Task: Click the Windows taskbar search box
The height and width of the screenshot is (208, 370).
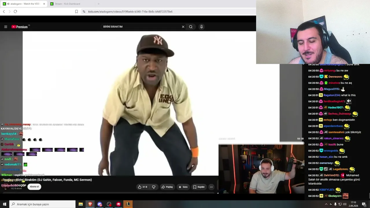Action: point(42,204)
